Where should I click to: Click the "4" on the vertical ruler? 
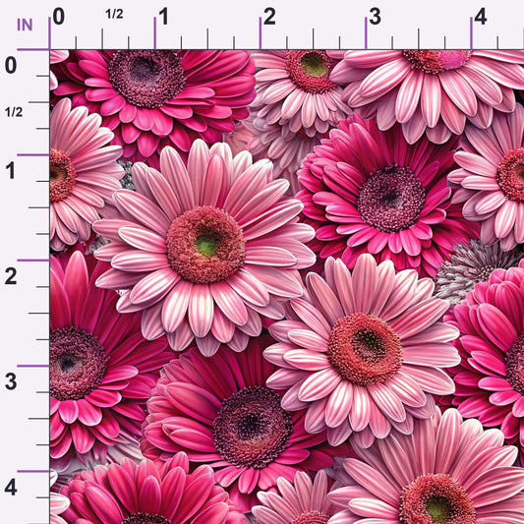pyautogui.click(x=11, y=488)
